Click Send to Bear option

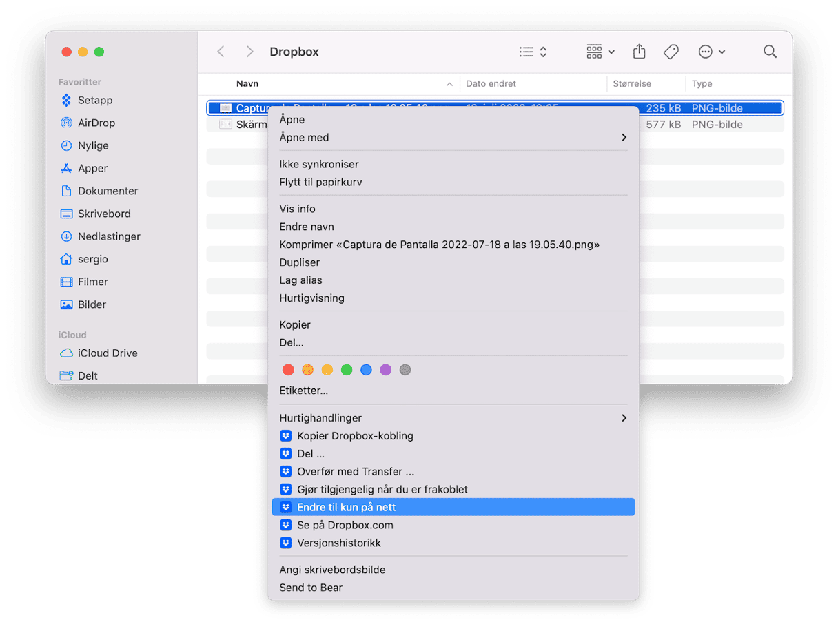coord(311,588)
